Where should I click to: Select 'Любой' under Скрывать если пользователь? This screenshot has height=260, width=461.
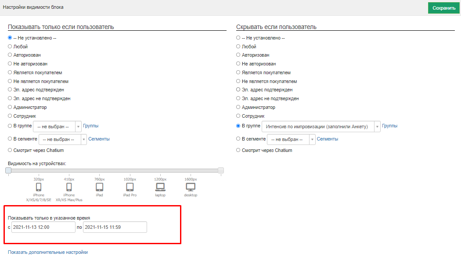[x=238, y=47]
